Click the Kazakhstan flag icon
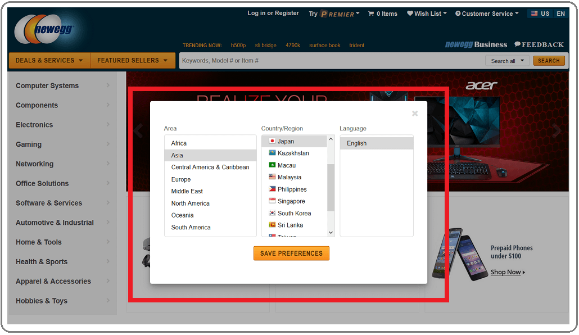The width and height of the screenshot is (579, 335). pos(272,153)
